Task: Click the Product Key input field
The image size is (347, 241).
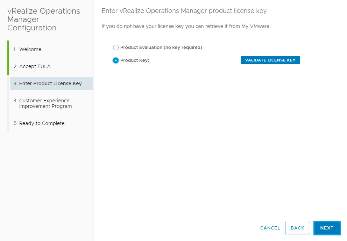Action: coord(194,60)
